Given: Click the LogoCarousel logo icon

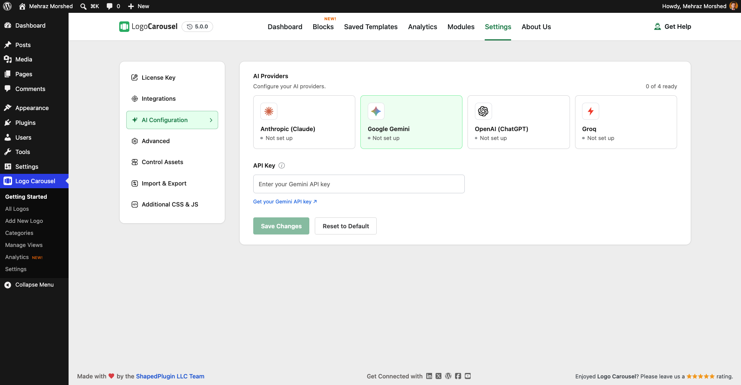Looking at the screenshot, I should pos(124,26).
